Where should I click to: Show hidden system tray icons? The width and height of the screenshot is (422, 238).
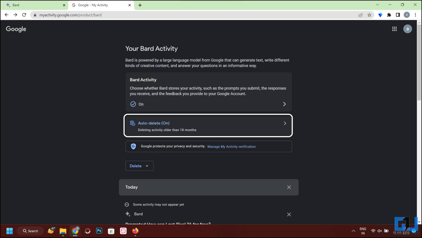coord(353,231)
